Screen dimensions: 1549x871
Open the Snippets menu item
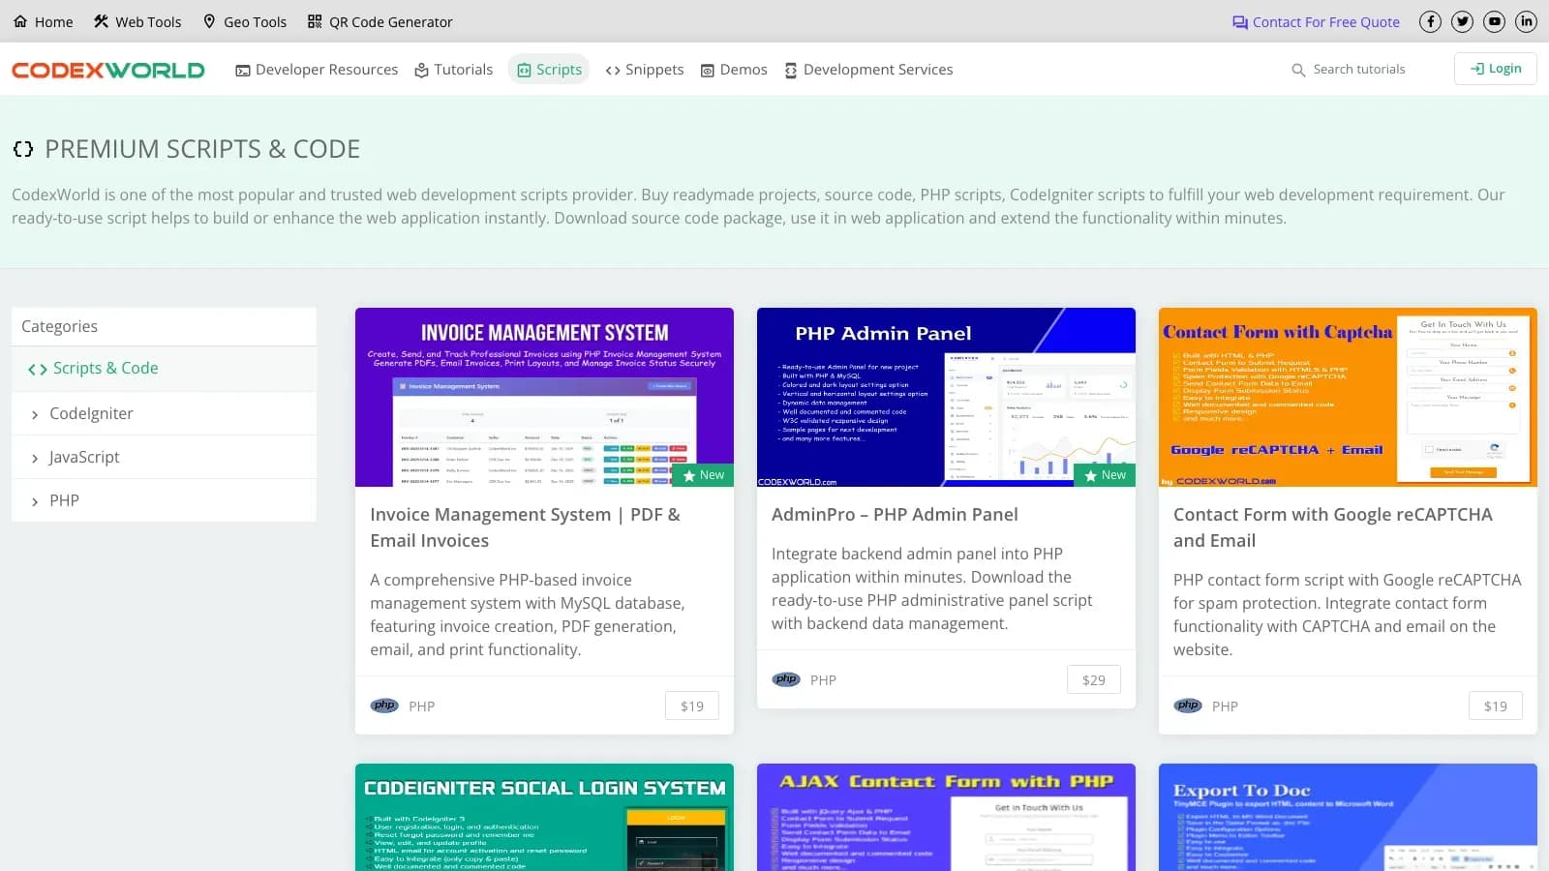[645, 70]
